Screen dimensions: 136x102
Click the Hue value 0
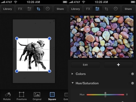point(127,95)
